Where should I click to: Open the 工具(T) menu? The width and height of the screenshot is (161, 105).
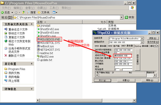pos(54,8)
